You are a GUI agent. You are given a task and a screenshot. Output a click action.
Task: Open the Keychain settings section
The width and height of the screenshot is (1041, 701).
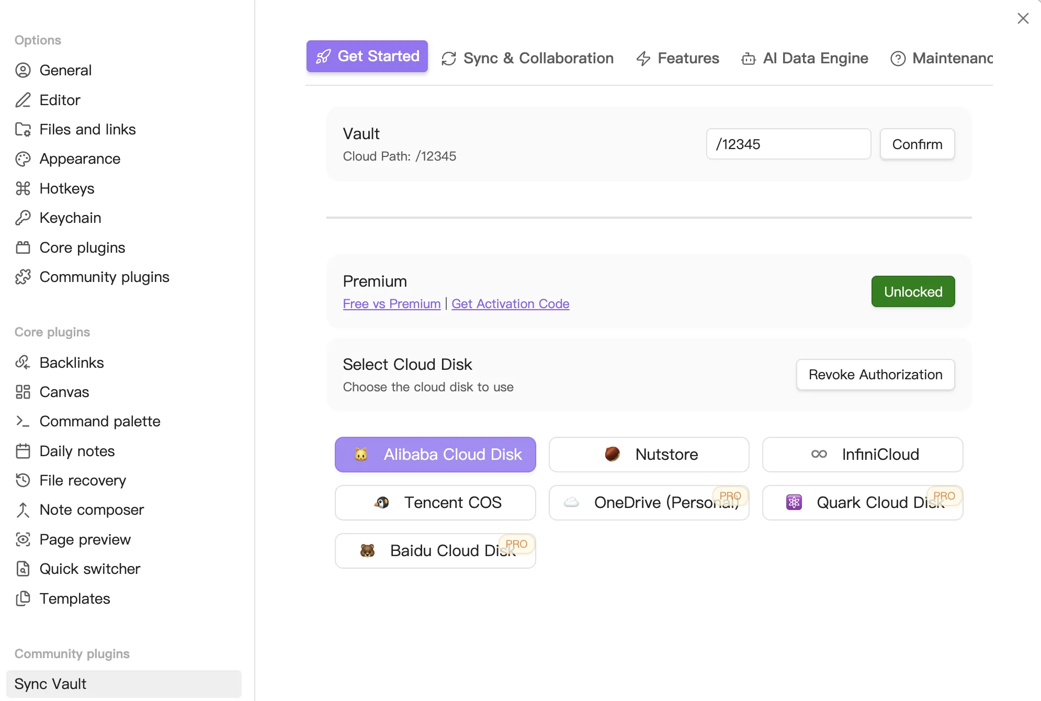(124, 218)
